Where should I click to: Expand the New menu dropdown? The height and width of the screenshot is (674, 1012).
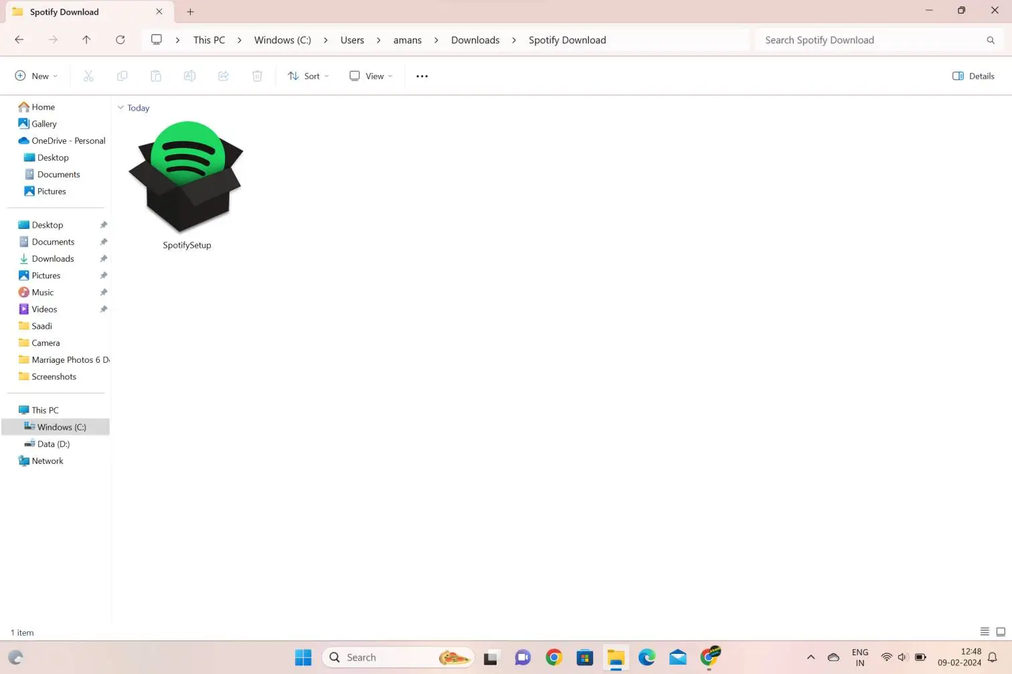36,76
